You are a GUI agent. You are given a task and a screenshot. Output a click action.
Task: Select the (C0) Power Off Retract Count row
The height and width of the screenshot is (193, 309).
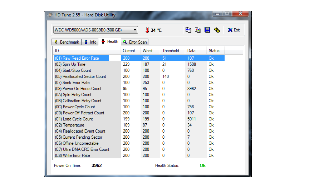[139, 113]
